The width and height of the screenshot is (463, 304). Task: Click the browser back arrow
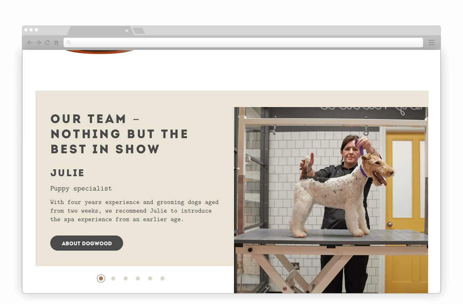[30, 43]
